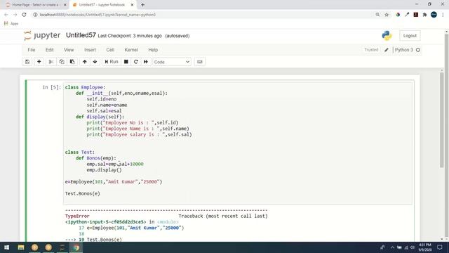The width and height of the screenshot is (449, 253).
Task: Go forward in browser history
Action: point(15,15)
